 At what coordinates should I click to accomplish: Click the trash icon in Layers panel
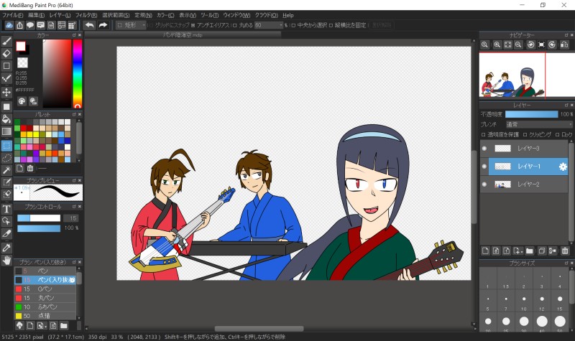coord(565,251)
